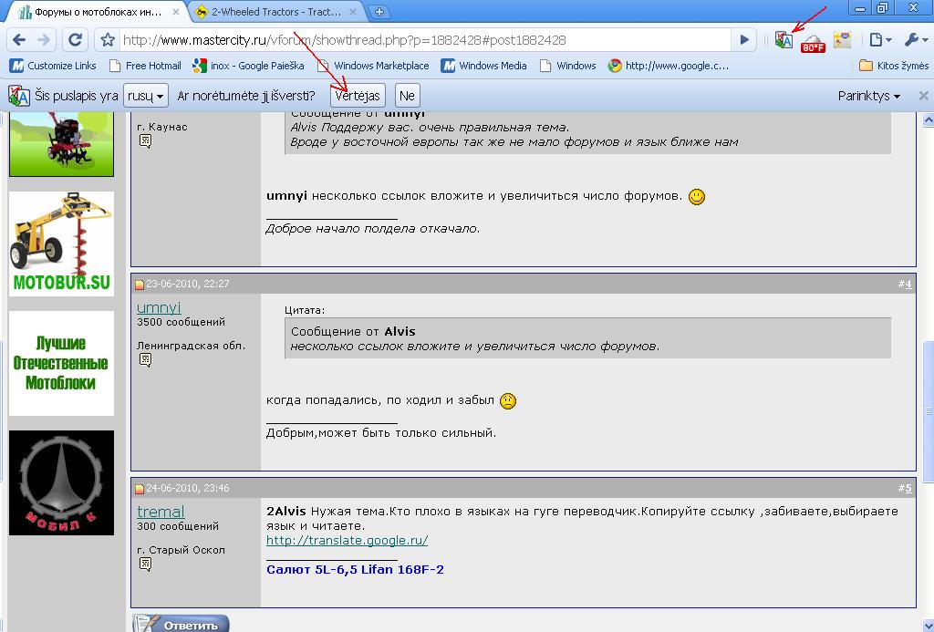Open the Windows Media bookmark
The width and height of the screenshot is (934, 632).
coord(483,66)
